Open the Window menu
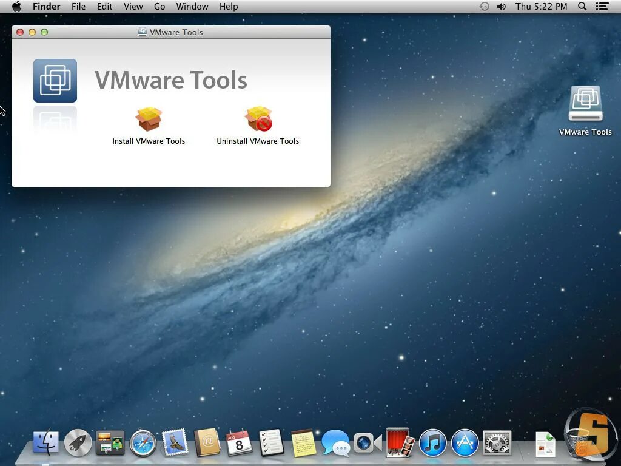Viewport: 621px width, 466px height. point(192,6)
